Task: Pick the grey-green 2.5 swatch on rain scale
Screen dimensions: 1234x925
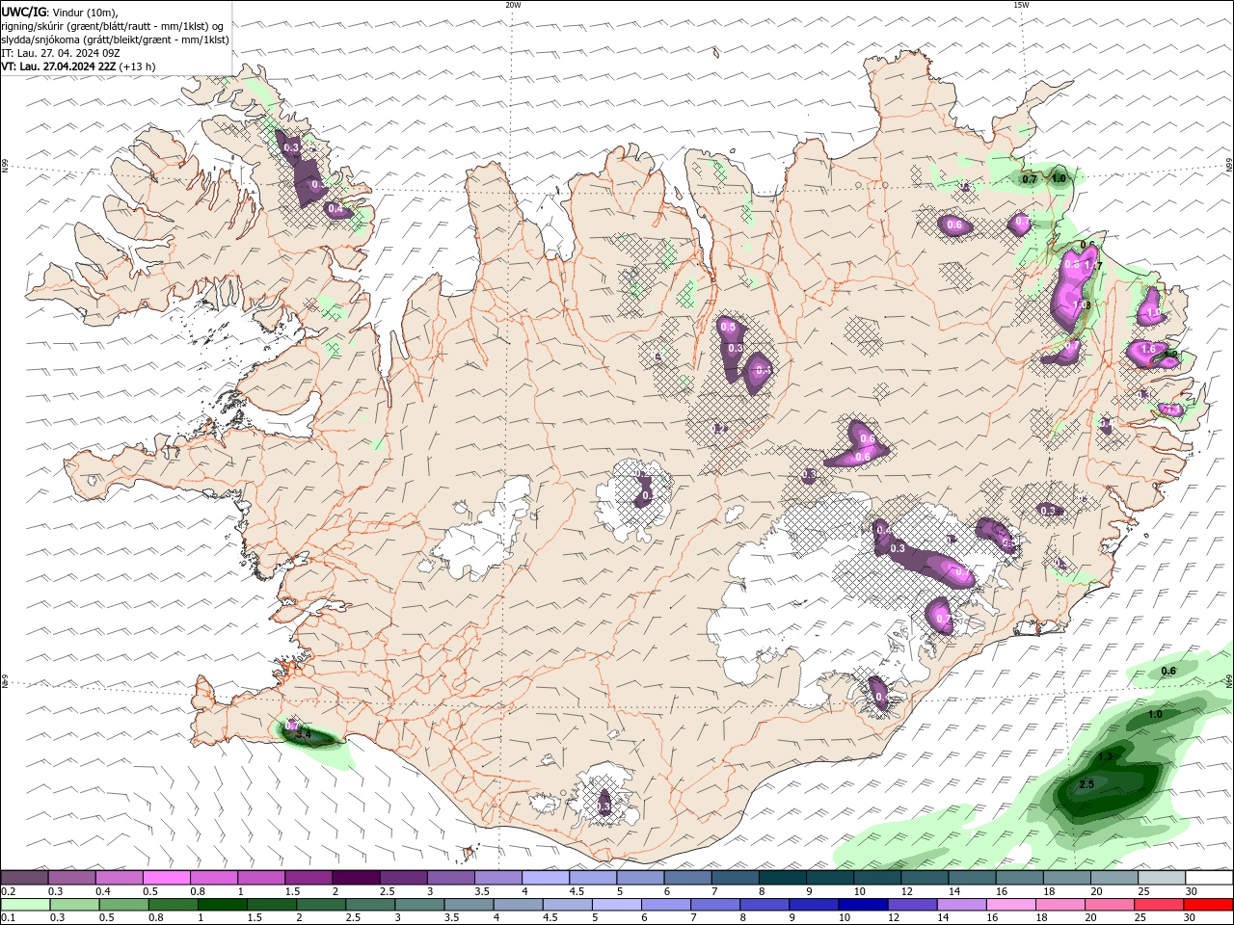Action: coord(370,905)
